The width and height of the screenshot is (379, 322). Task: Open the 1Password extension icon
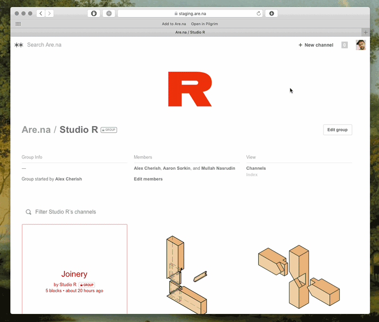tap(109, 14)
